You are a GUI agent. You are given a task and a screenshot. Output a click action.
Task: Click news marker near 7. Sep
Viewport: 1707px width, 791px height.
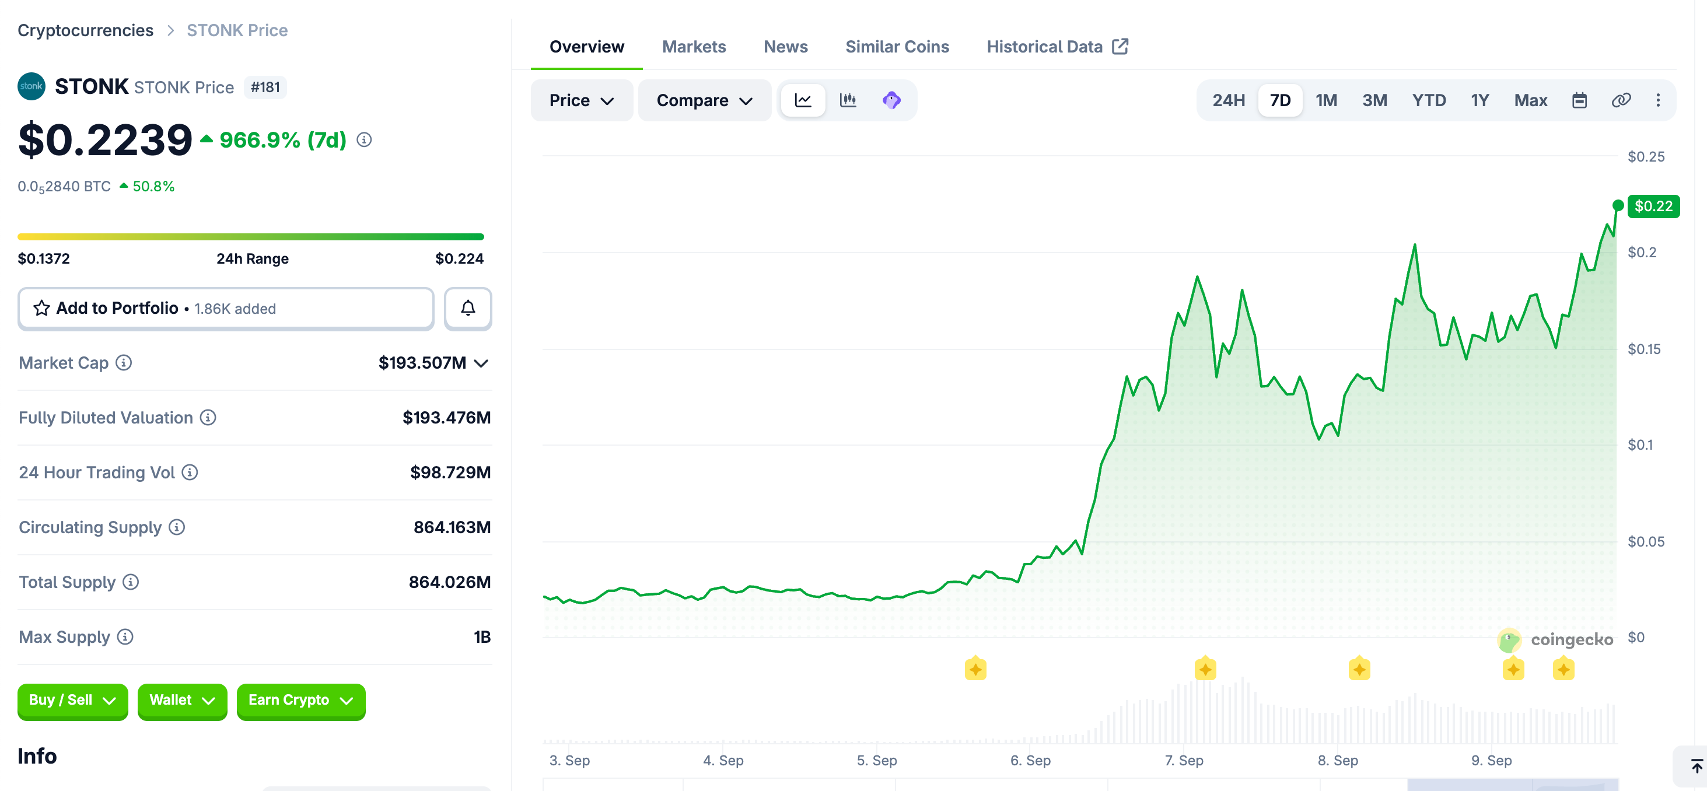coord(1205,668)
